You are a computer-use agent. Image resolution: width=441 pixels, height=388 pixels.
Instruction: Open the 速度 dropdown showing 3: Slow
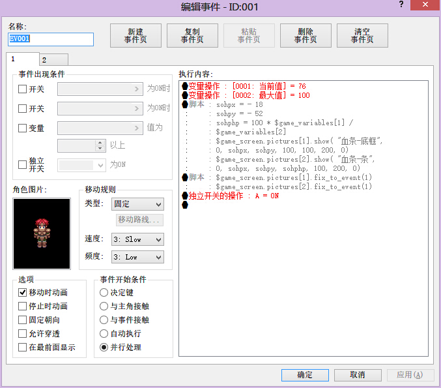pos(137,239)
